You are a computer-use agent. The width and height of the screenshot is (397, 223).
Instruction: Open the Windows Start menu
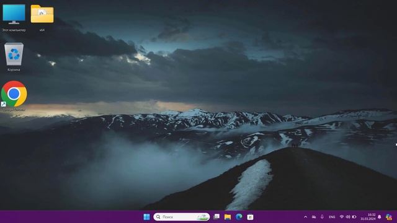click(x=146, y=217)
